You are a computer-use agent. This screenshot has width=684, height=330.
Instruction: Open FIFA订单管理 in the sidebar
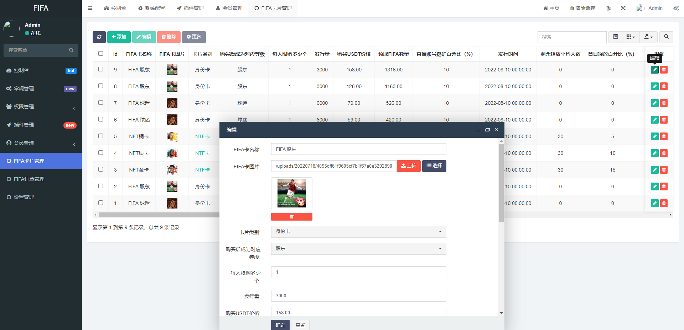41,179
